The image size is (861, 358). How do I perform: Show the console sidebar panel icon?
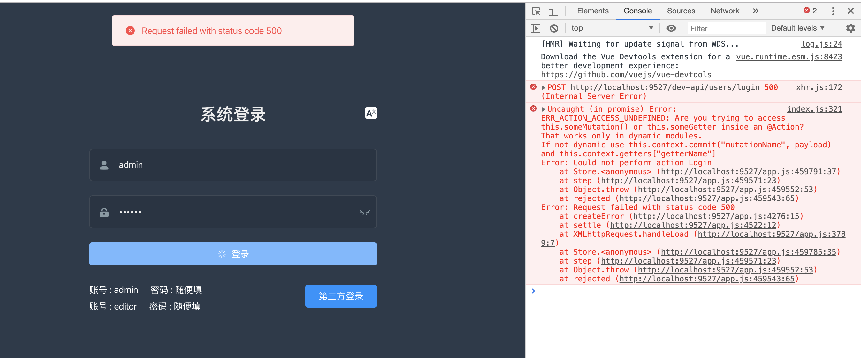[x=536, y=28]
